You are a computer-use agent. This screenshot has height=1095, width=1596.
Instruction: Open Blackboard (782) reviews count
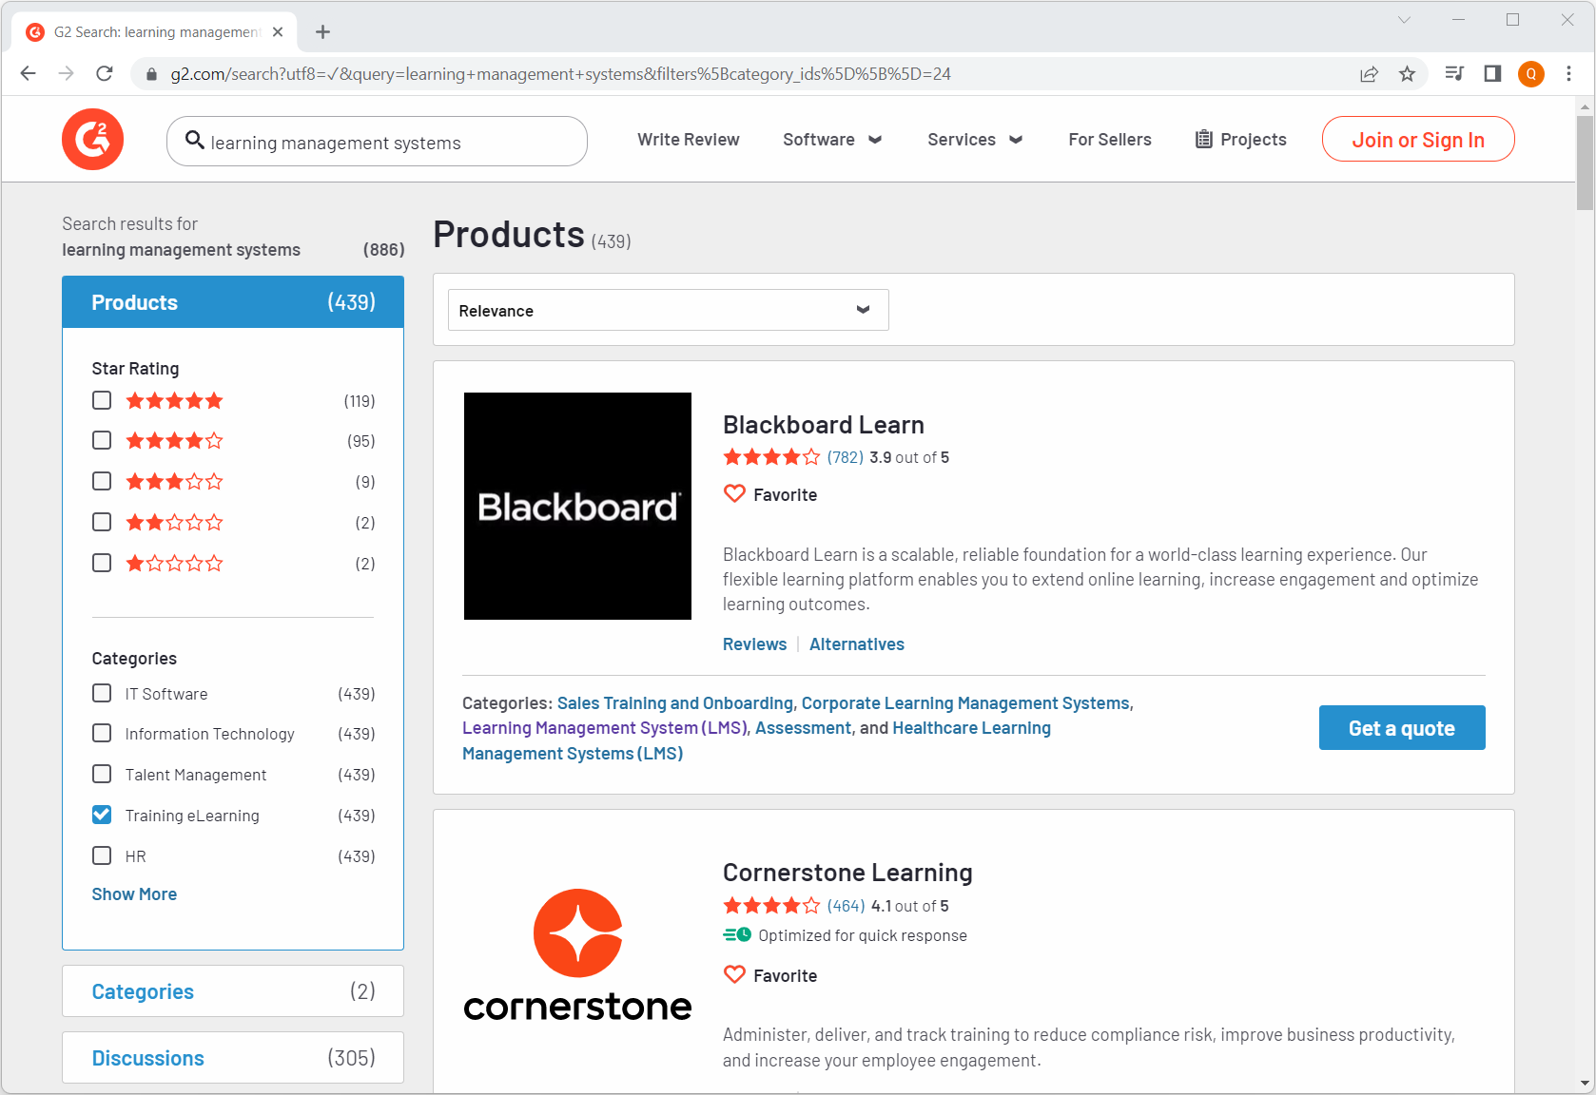click(x=846, y=457)
